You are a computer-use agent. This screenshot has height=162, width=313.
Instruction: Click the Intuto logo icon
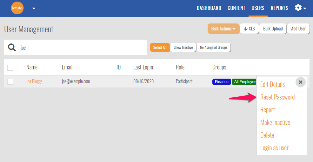[17, 8]
